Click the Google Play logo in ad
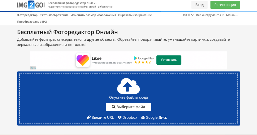 (144, 58)
